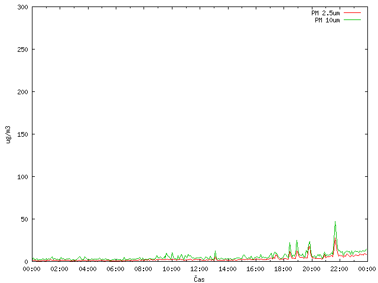Click the 16:00 time label
Screen dimensions: 378x283
(x=255, y=269)
